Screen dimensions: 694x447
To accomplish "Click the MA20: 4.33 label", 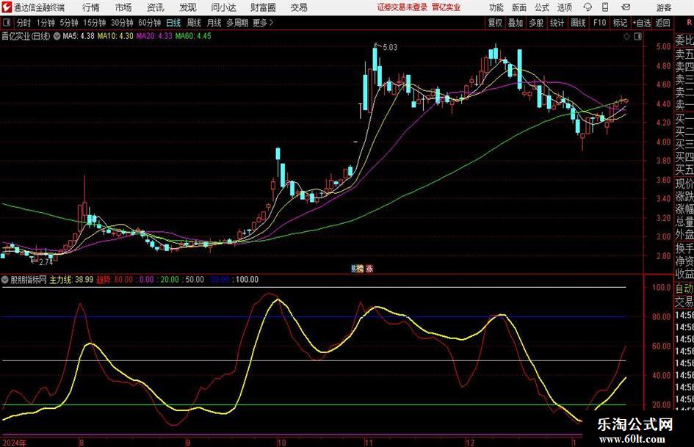I will coord(154,36).
